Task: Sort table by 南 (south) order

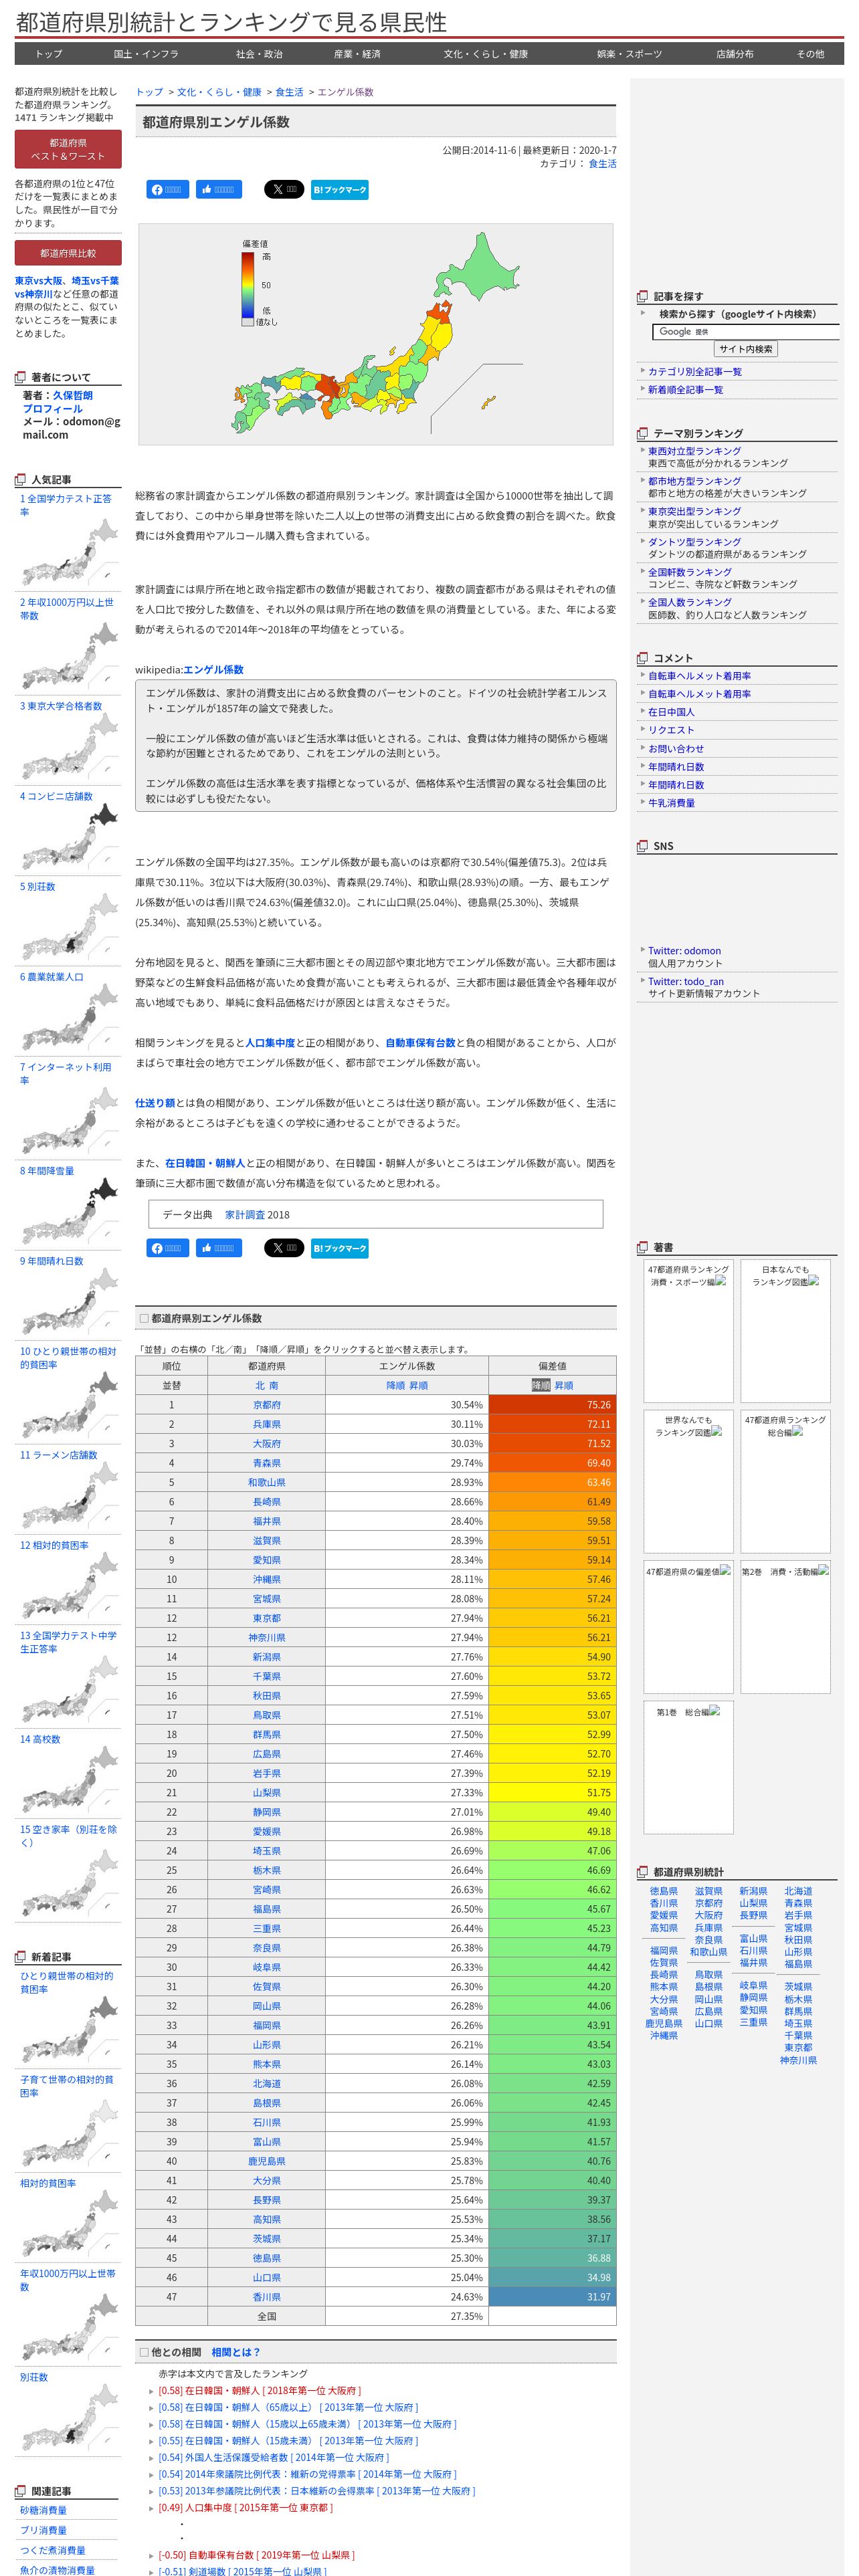Action: pos(274,1385)
